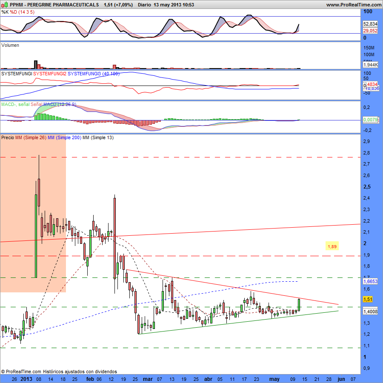Click the Históricos ajustados con dividendos footer text
Viewport: 383px width, 383px height.
80,372
